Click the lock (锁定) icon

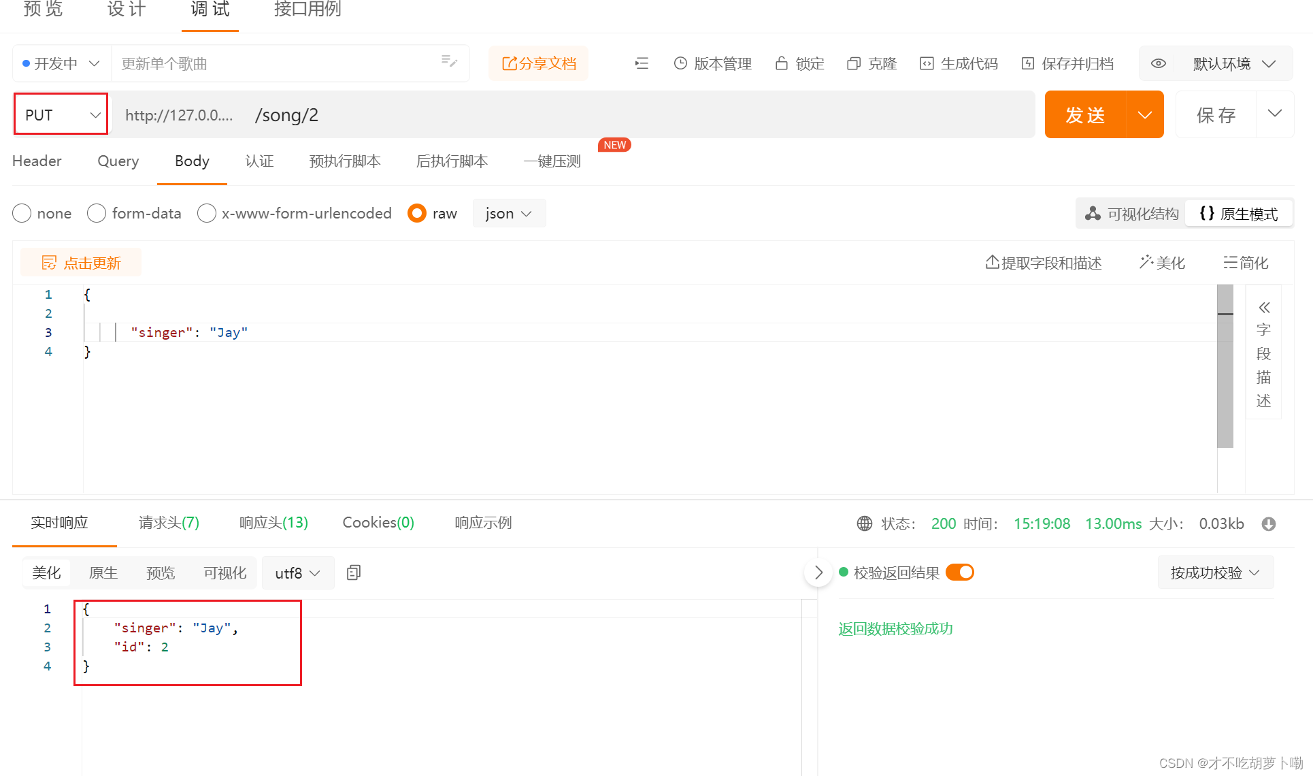(x=782, y=63)
